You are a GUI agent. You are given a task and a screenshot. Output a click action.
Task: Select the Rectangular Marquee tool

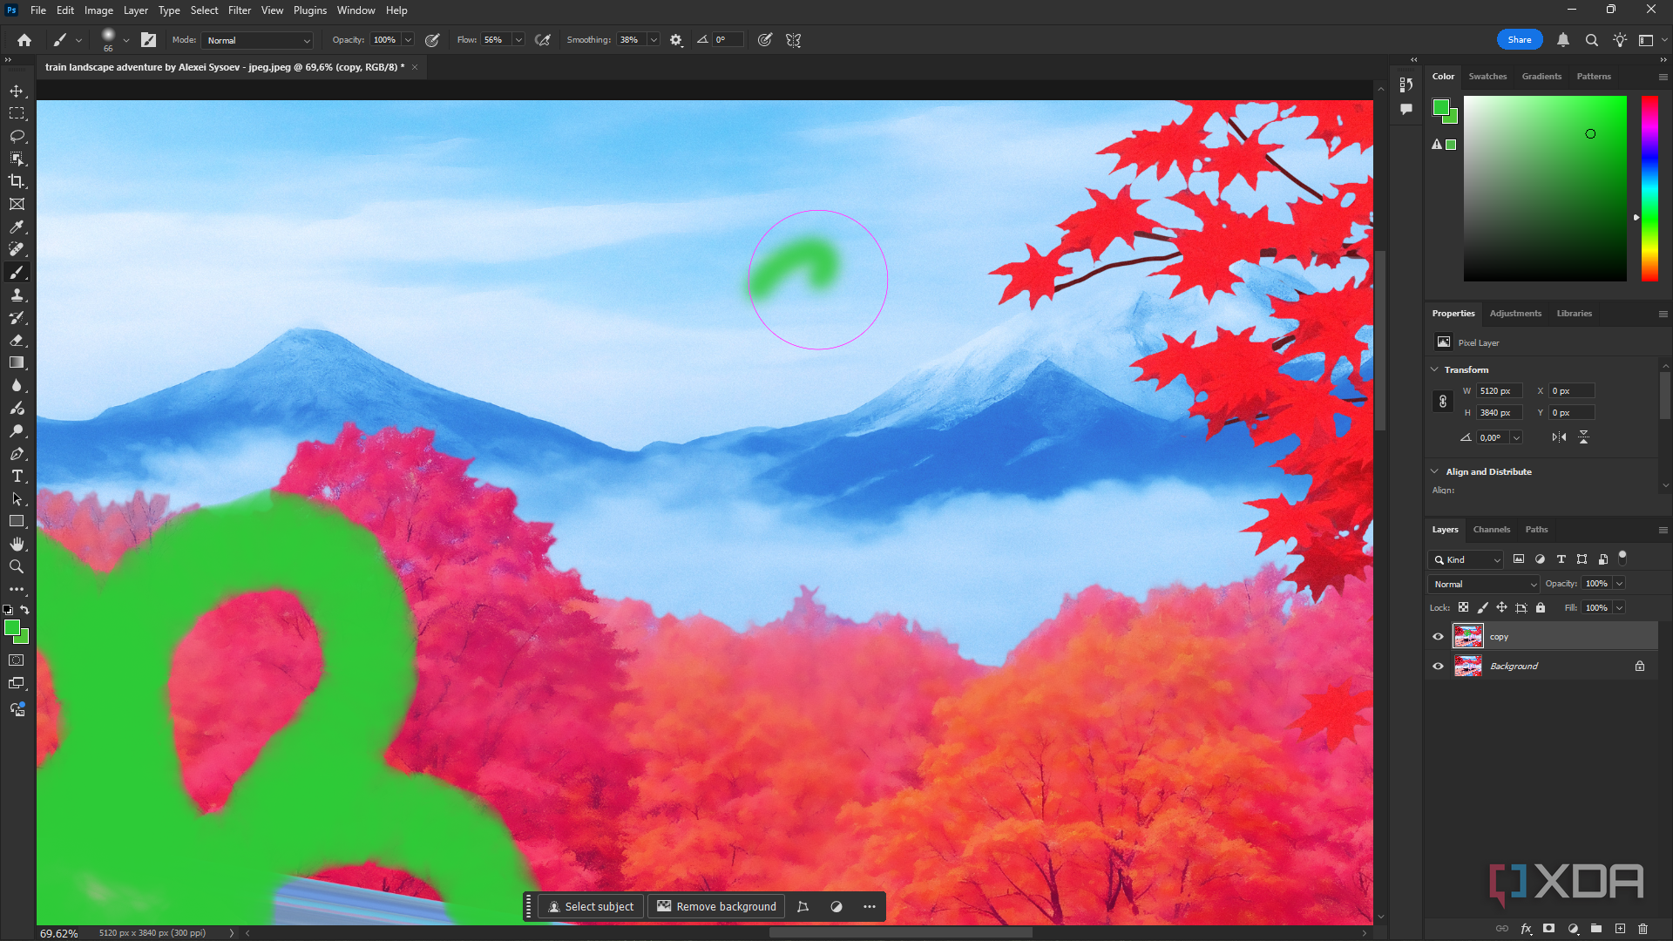pyautogui.click(x=17, y=114)
